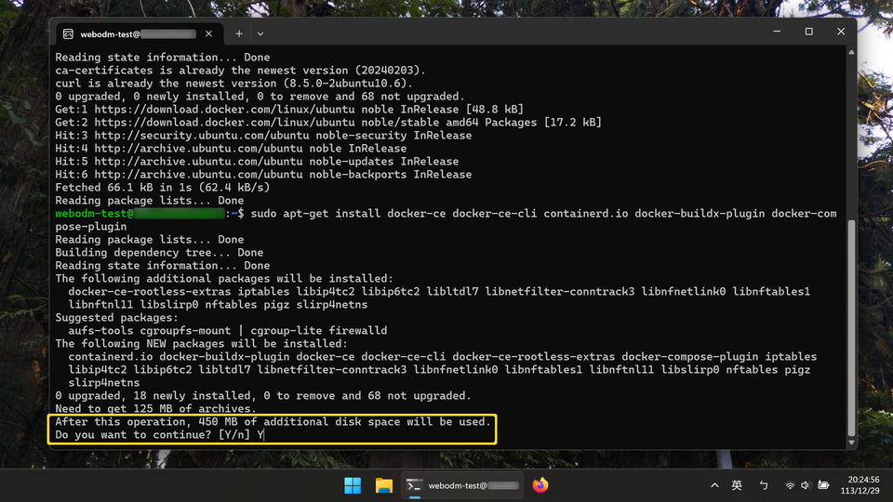
Task: Click the 英 input method indicator
Action: click(x=737, y=485)
